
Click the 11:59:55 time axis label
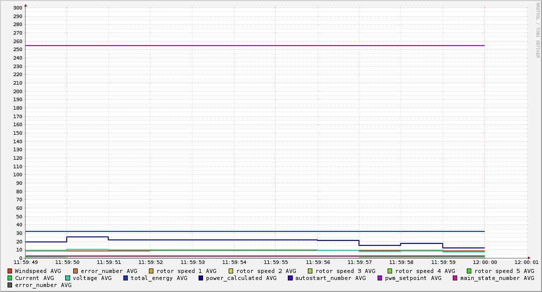click(x=275, y=262)
